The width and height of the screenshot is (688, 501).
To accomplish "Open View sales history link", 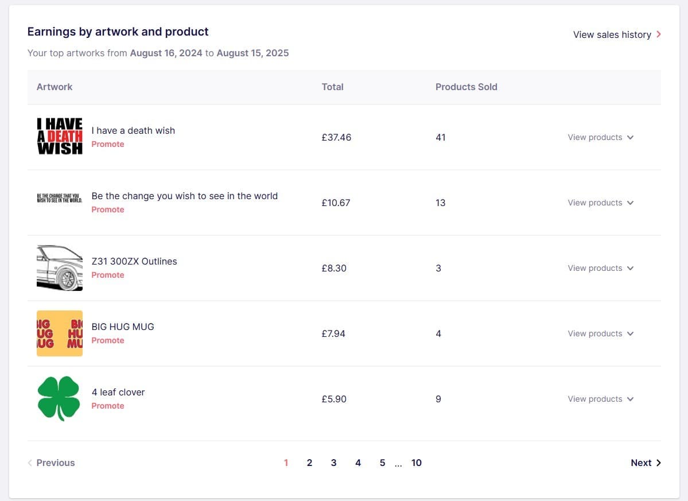I will click(x=616, y=34).
